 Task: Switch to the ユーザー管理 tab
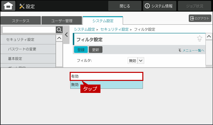click(x=62, y=21)
